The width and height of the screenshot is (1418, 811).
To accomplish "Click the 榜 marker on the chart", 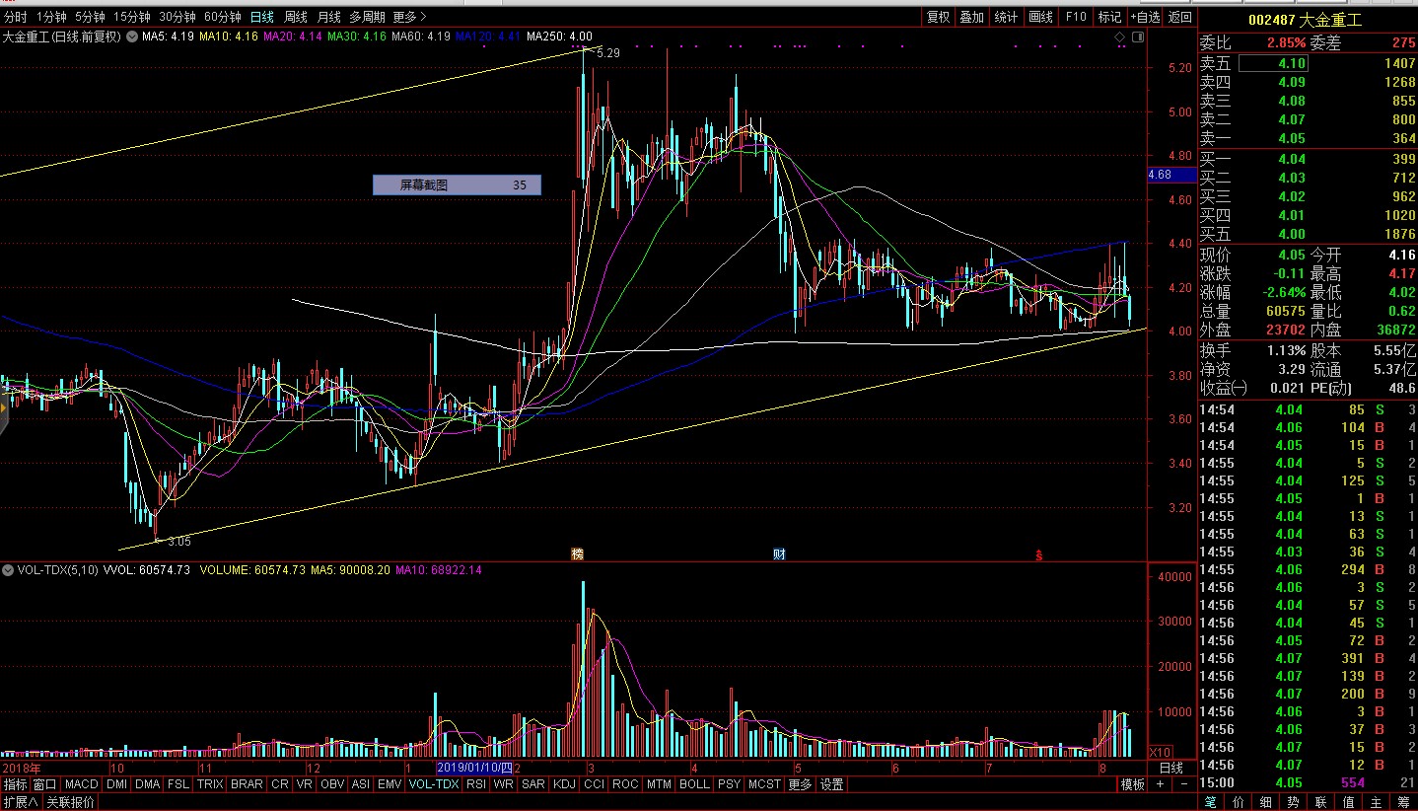I will [x=577, y=554].
